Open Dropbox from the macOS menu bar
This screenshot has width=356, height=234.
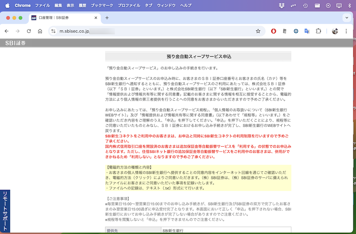point(282,5)
